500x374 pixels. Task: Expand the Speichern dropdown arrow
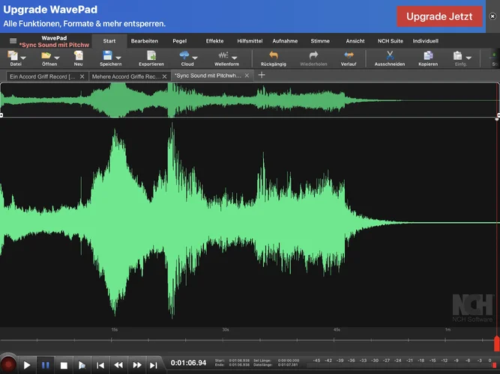point(118,58)
